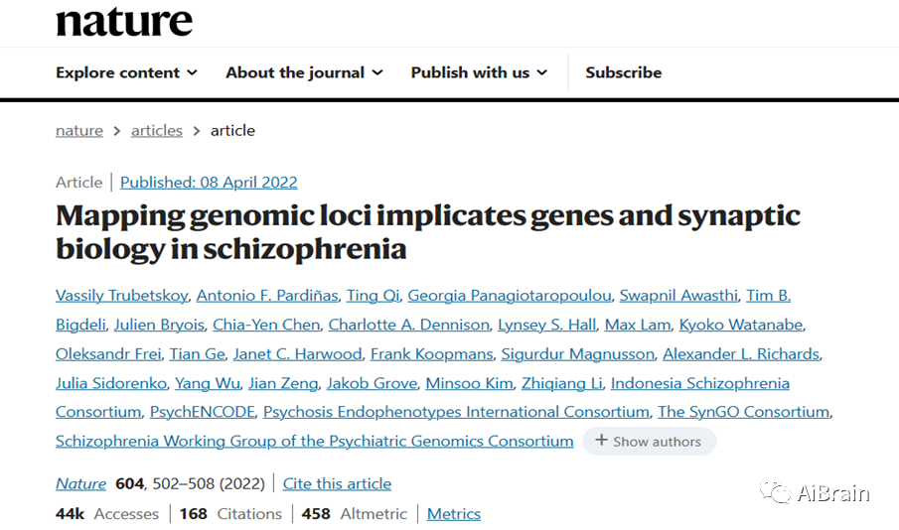Click the italic Nature journal link

(80, 484)
